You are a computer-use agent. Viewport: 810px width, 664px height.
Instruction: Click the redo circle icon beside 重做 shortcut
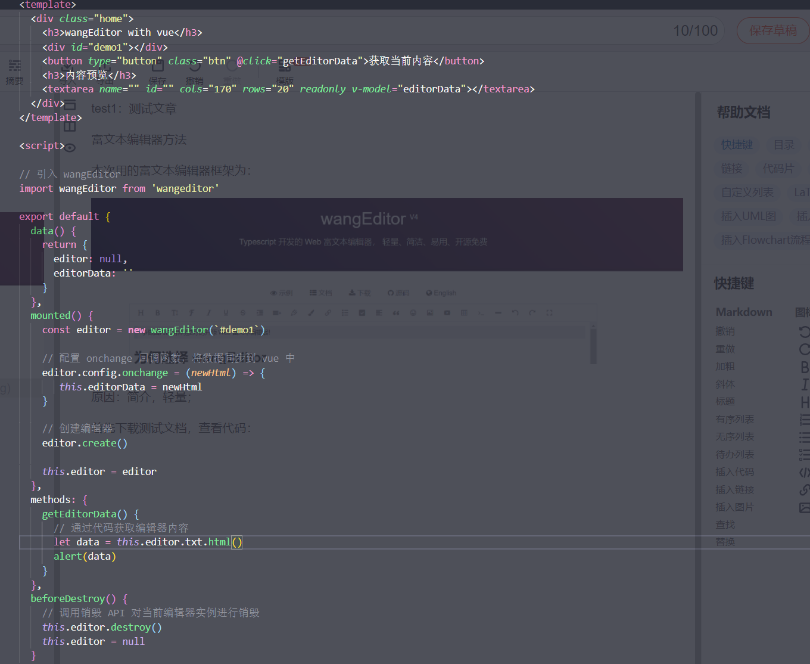[x=804, y=349]
